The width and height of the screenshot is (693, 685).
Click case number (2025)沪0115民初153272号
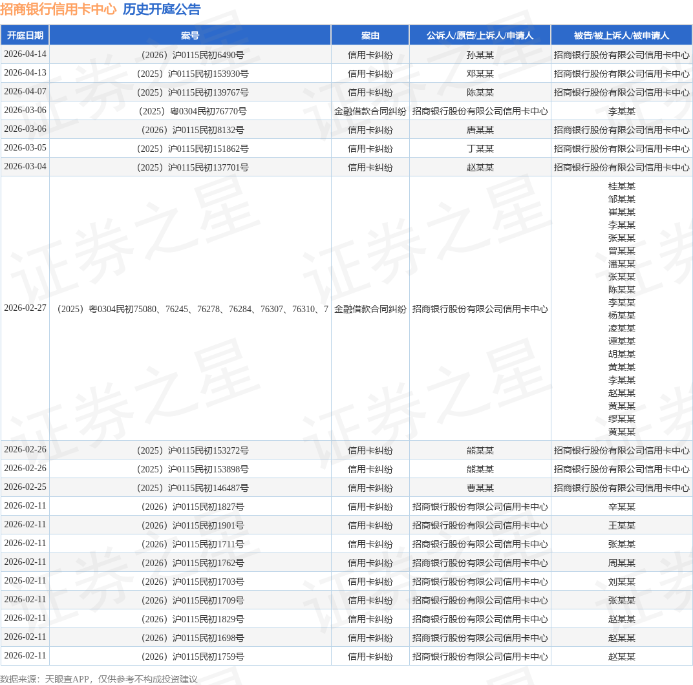tap(193, 450)
